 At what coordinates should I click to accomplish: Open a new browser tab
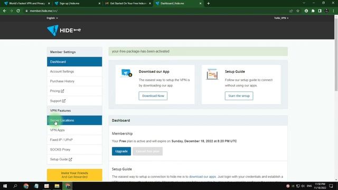point(209,4)
